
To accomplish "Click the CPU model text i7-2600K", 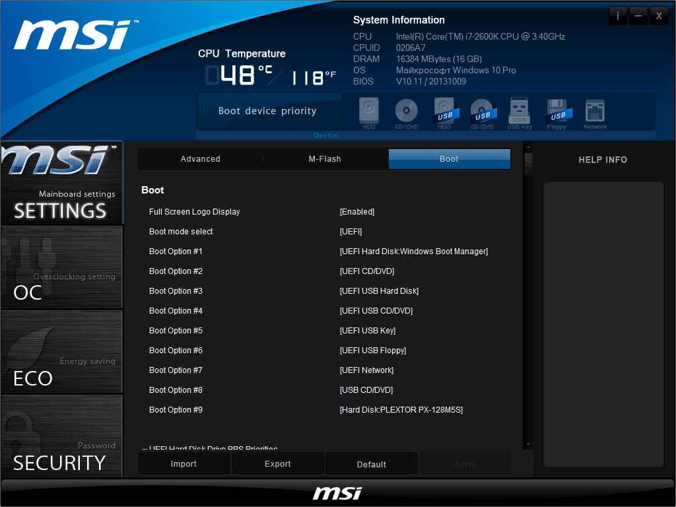I will point(481,37).
